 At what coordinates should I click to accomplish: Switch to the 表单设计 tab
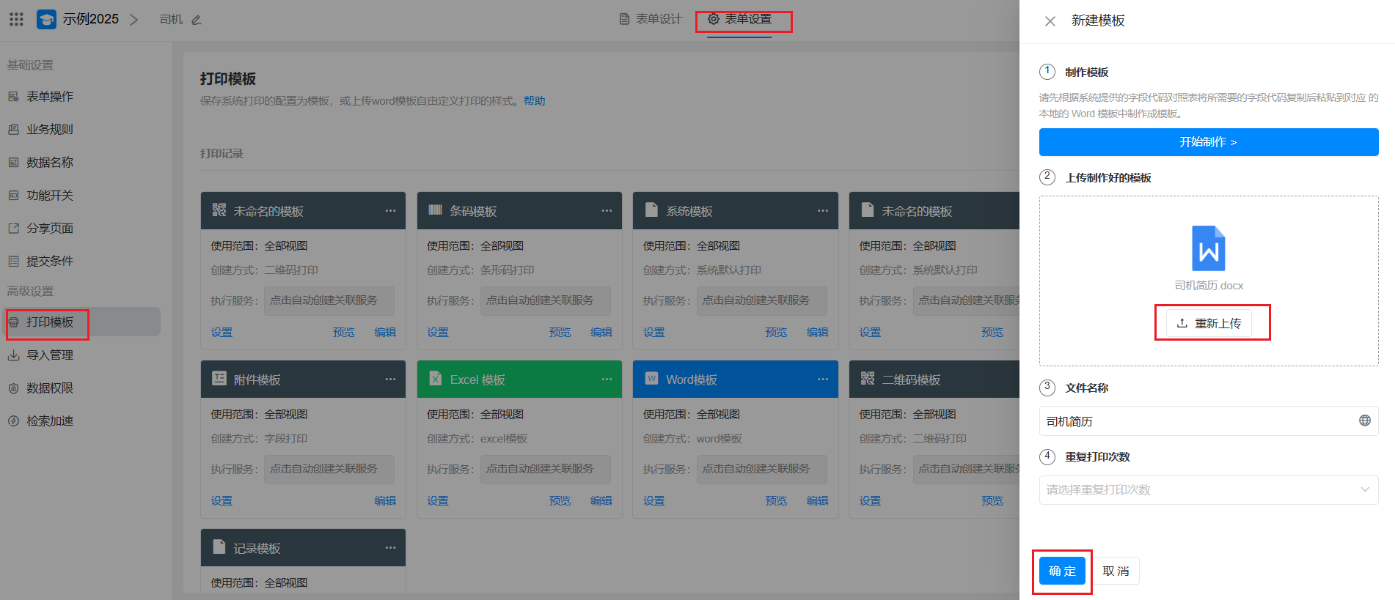pyautogui.click(x=651, y=19)
